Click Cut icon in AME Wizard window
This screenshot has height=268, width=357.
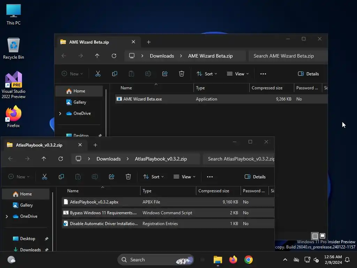coord(98,74)
